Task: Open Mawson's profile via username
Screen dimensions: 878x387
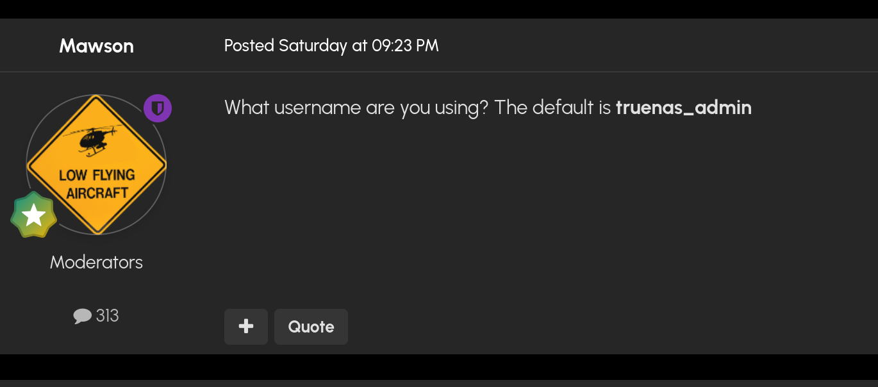Action: point(97,45)
